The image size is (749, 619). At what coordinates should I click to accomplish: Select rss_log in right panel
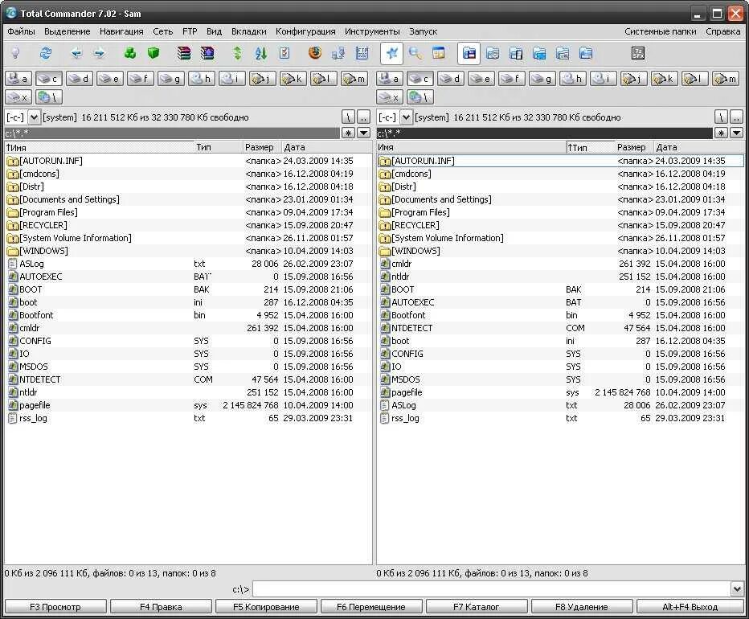[x=560, y=418]
